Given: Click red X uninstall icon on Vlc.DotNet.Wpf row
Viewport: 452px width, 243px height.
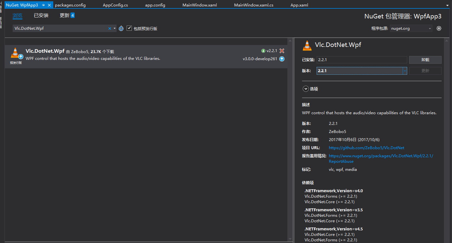Looking at the screenshot, I should pyautogui.click(x=282, y=51).
